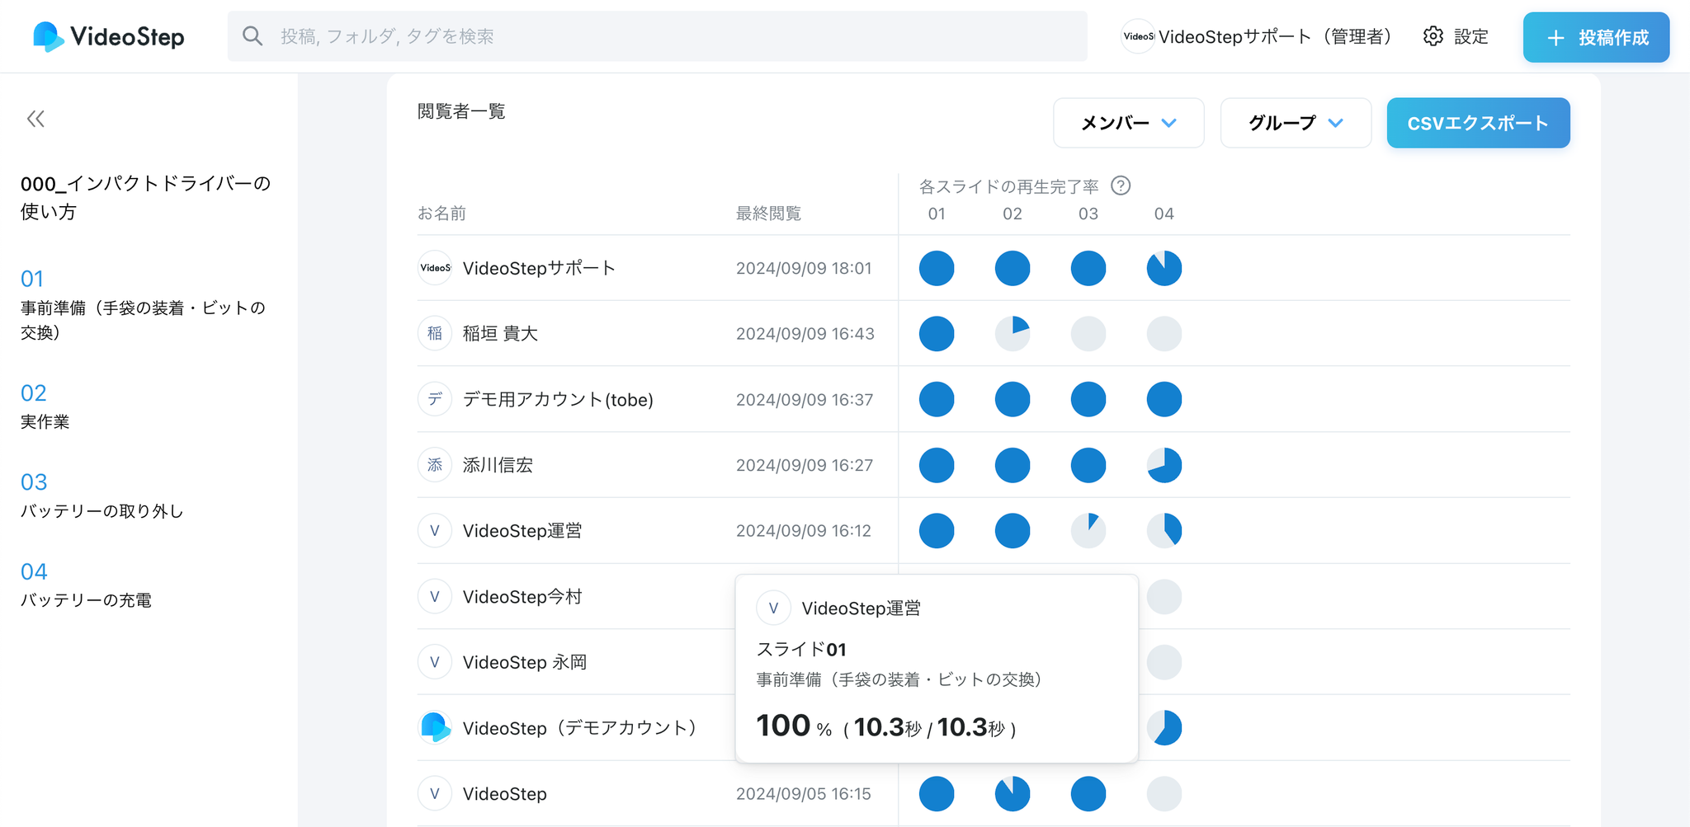Click VideoStep（デモアカウント） slide 04 completion pie
The height and width of the screenshot is (827, 1690).
(x=1164, y=727)
